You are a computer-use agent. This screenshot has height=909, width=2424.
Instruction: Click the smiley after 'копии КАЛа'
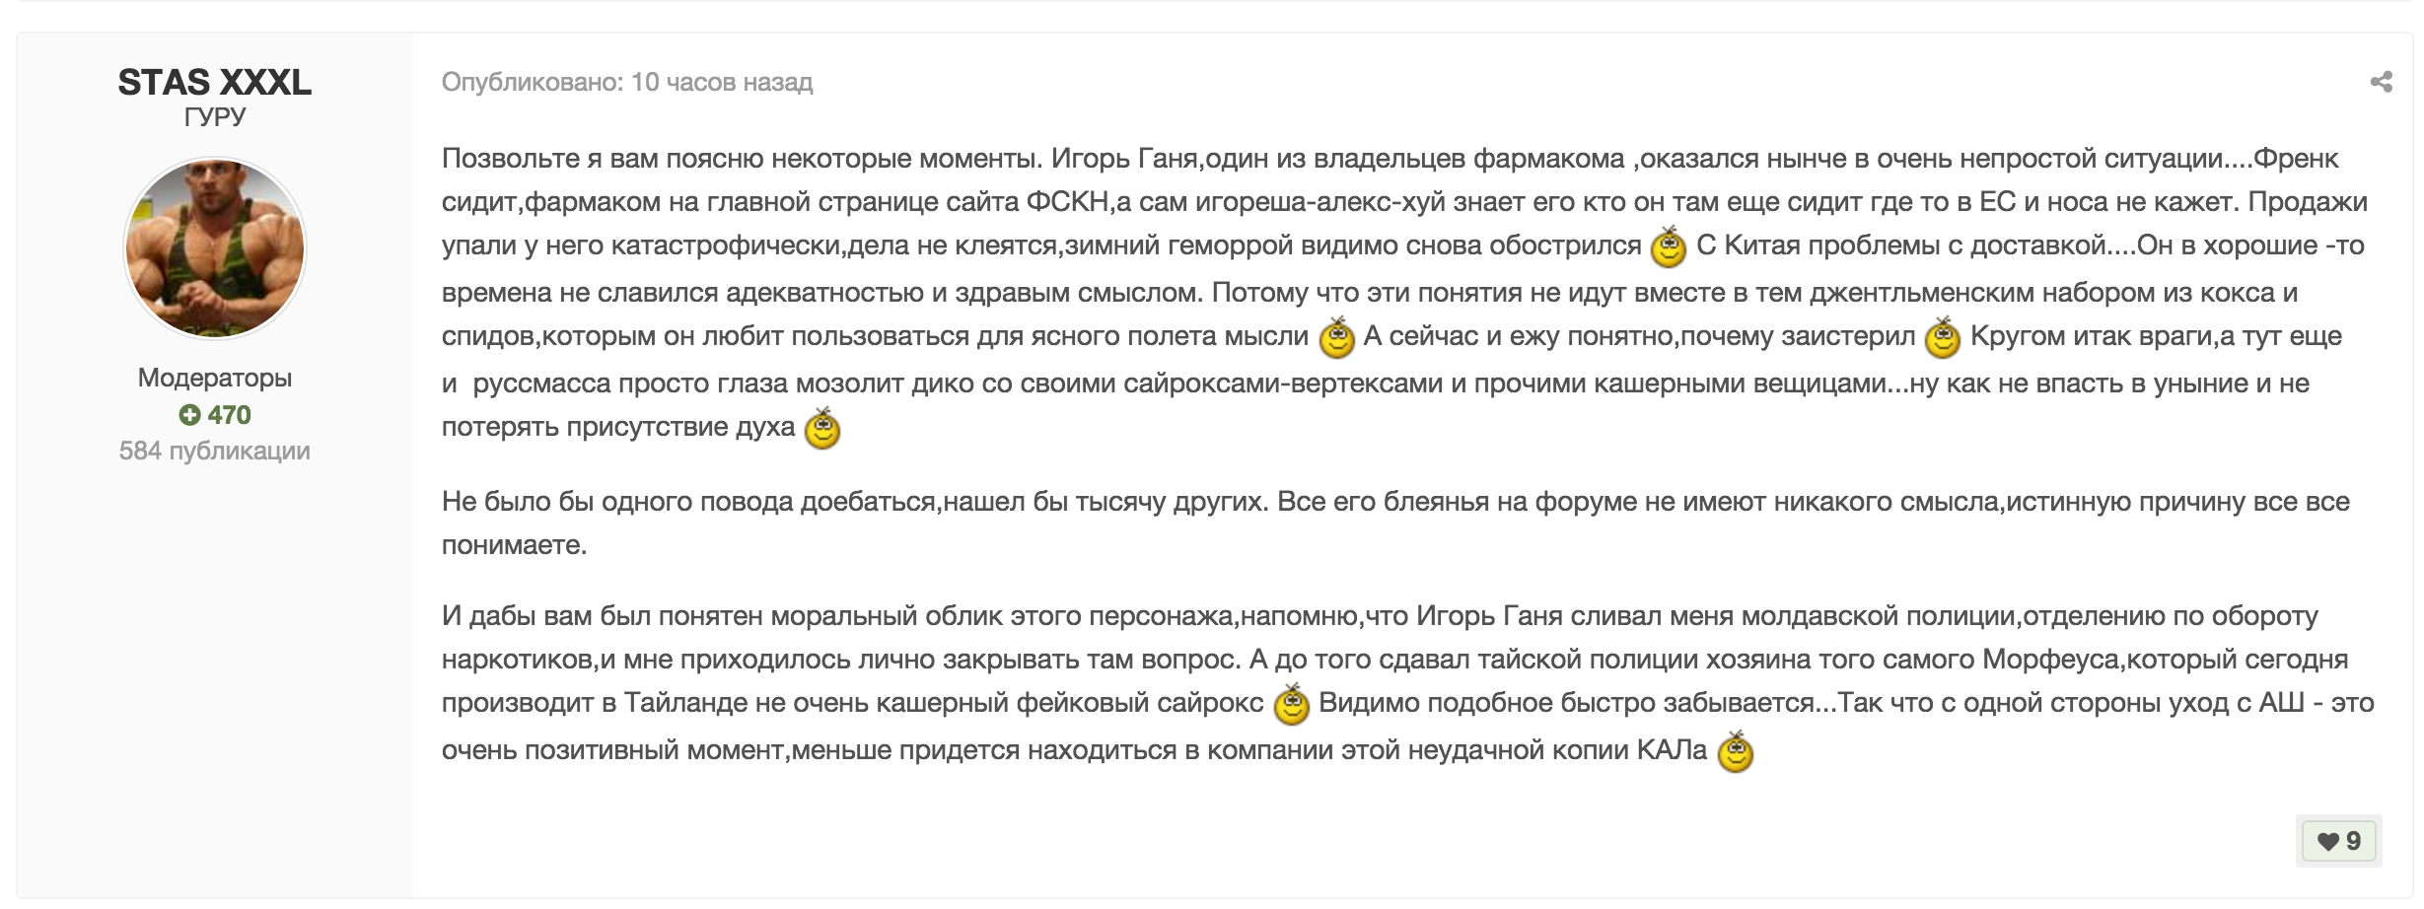click(x=1736, y=752)
